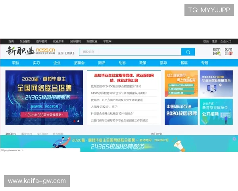Open the 教育部直属单位 公开招聘 tile
This screenshot has height=191, width=238.
pos(216,112)
